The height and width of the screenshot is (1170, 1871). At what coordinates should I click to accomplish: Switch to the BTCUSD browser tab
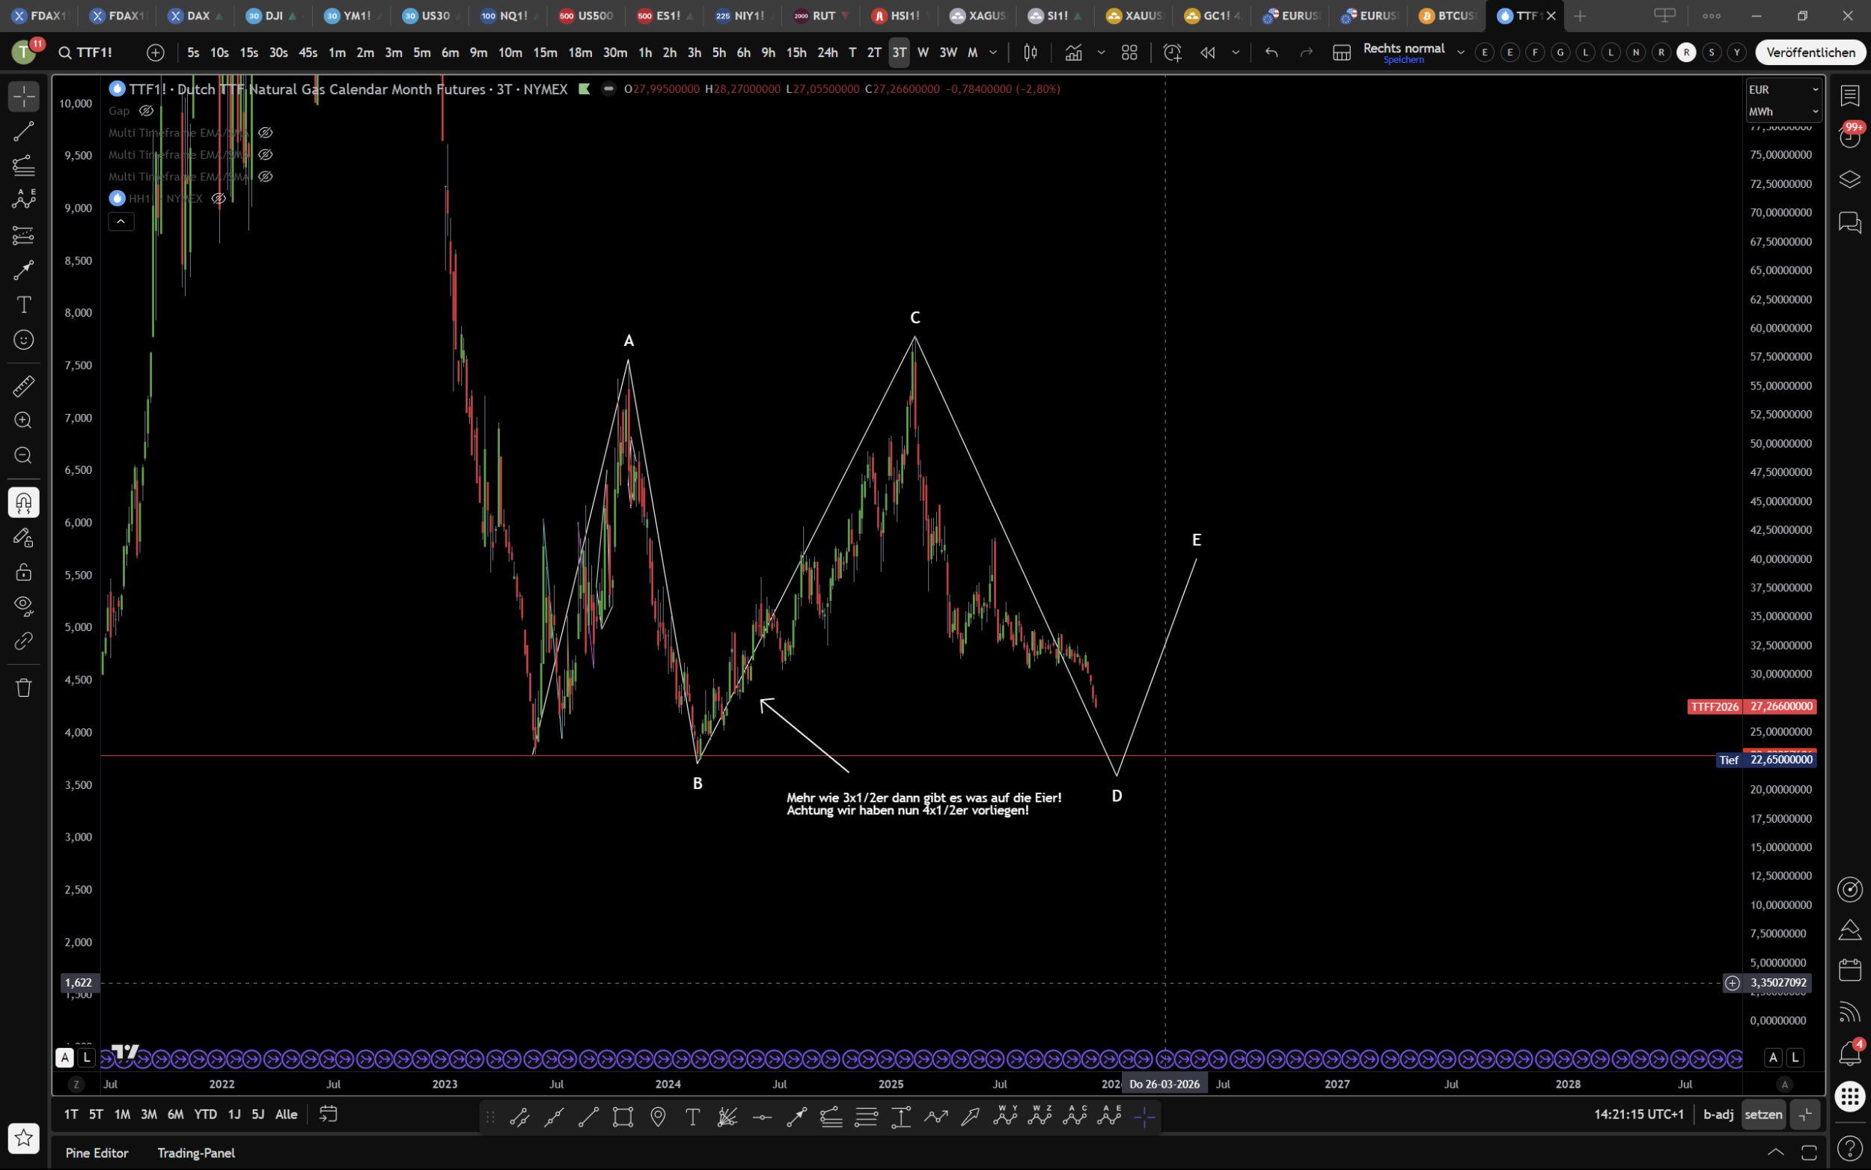tap(1449, 16)
